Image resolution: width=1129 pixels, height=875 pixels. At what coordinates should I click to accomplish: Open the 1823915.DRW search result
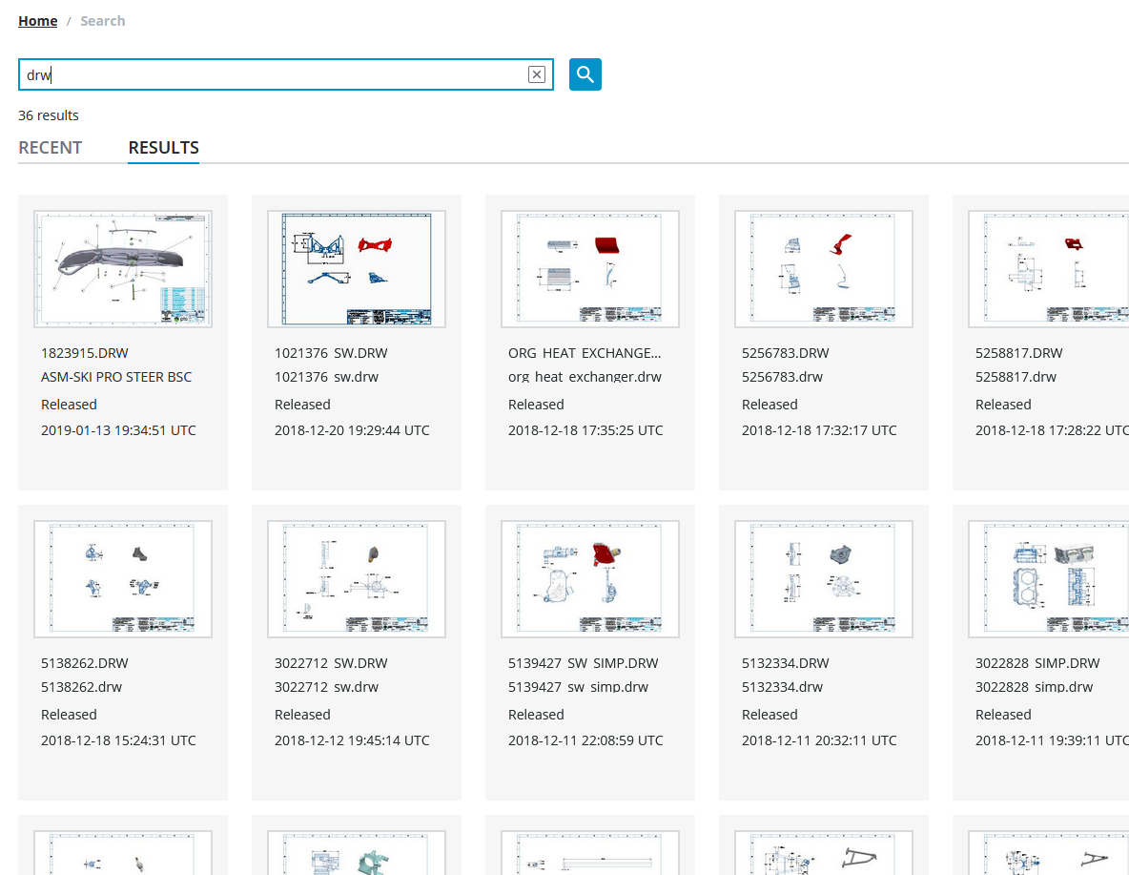[x=85, y=352]
